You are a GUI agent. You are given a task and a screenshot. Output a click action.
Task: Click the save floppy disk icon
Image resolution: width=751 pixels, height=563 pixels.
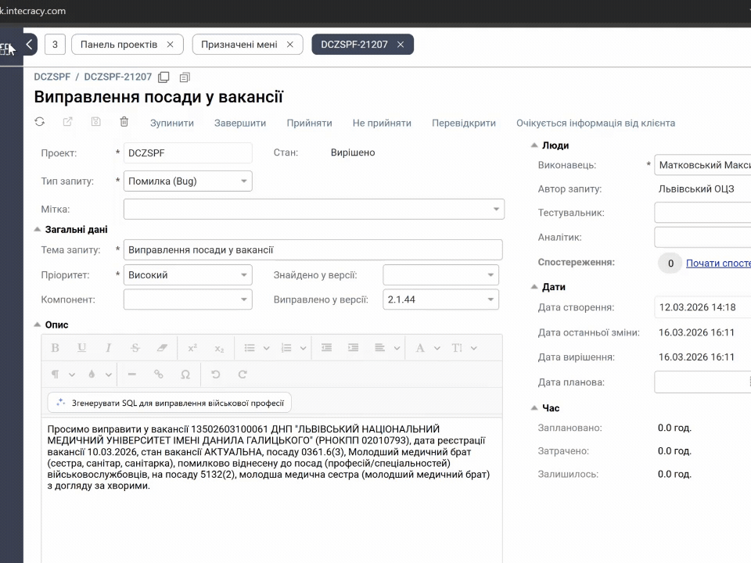pyautogui.click(x=95, y=122)
